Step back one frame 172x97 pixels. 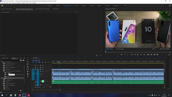[x=135, y=54]
